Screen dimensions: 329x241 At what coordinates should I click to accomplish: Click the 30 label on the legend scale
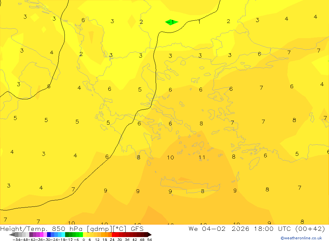pyautogui.click(x=120, y=240)
